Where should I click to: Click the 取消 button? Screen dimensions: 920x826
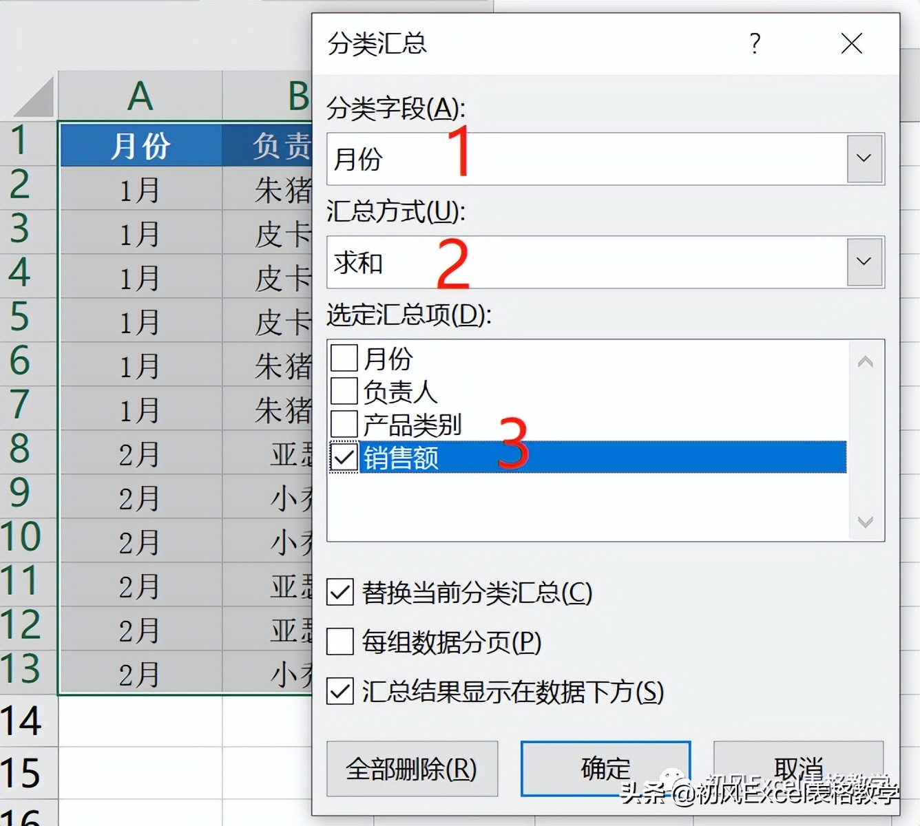coord(799,769)
